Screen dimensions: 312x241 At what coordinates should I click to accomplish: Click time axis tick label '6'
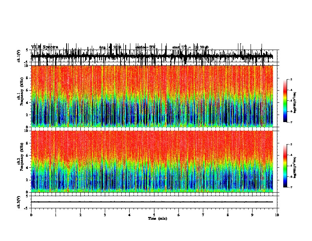point(179,215)
